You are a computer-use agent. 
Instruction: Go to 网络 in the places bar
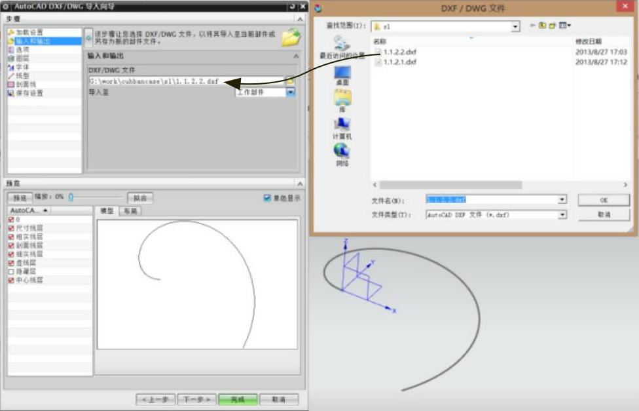(x=342, y=155)
